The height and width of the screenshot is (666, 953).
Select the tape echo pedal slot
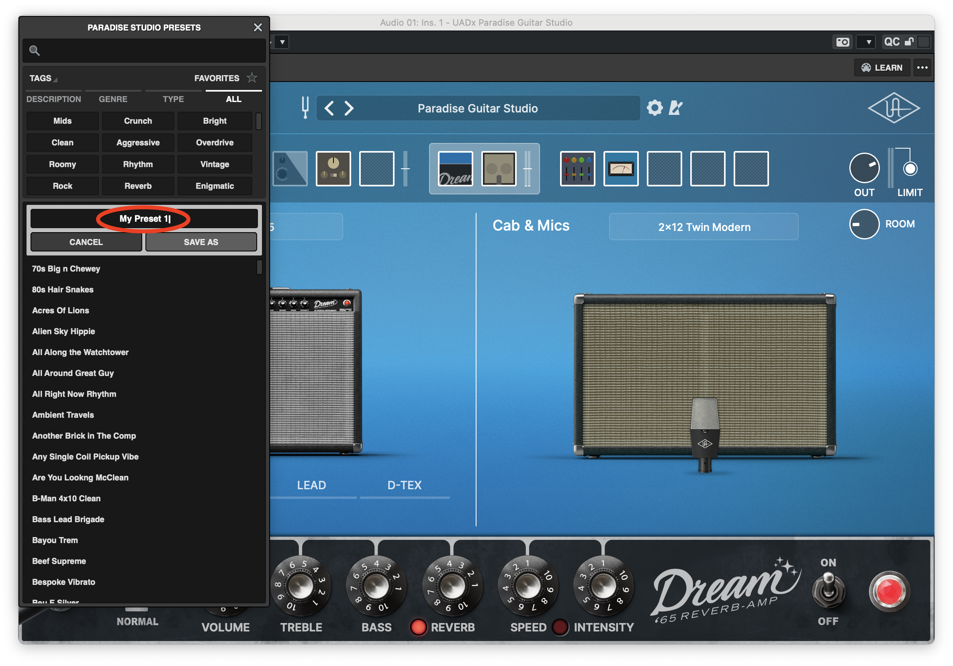click(333, 168)
